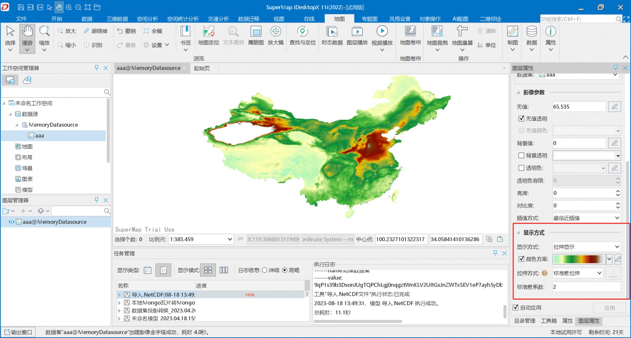Activate the 漫游 pan tool
Screen dimensions: 631x338
coord(27,38)
